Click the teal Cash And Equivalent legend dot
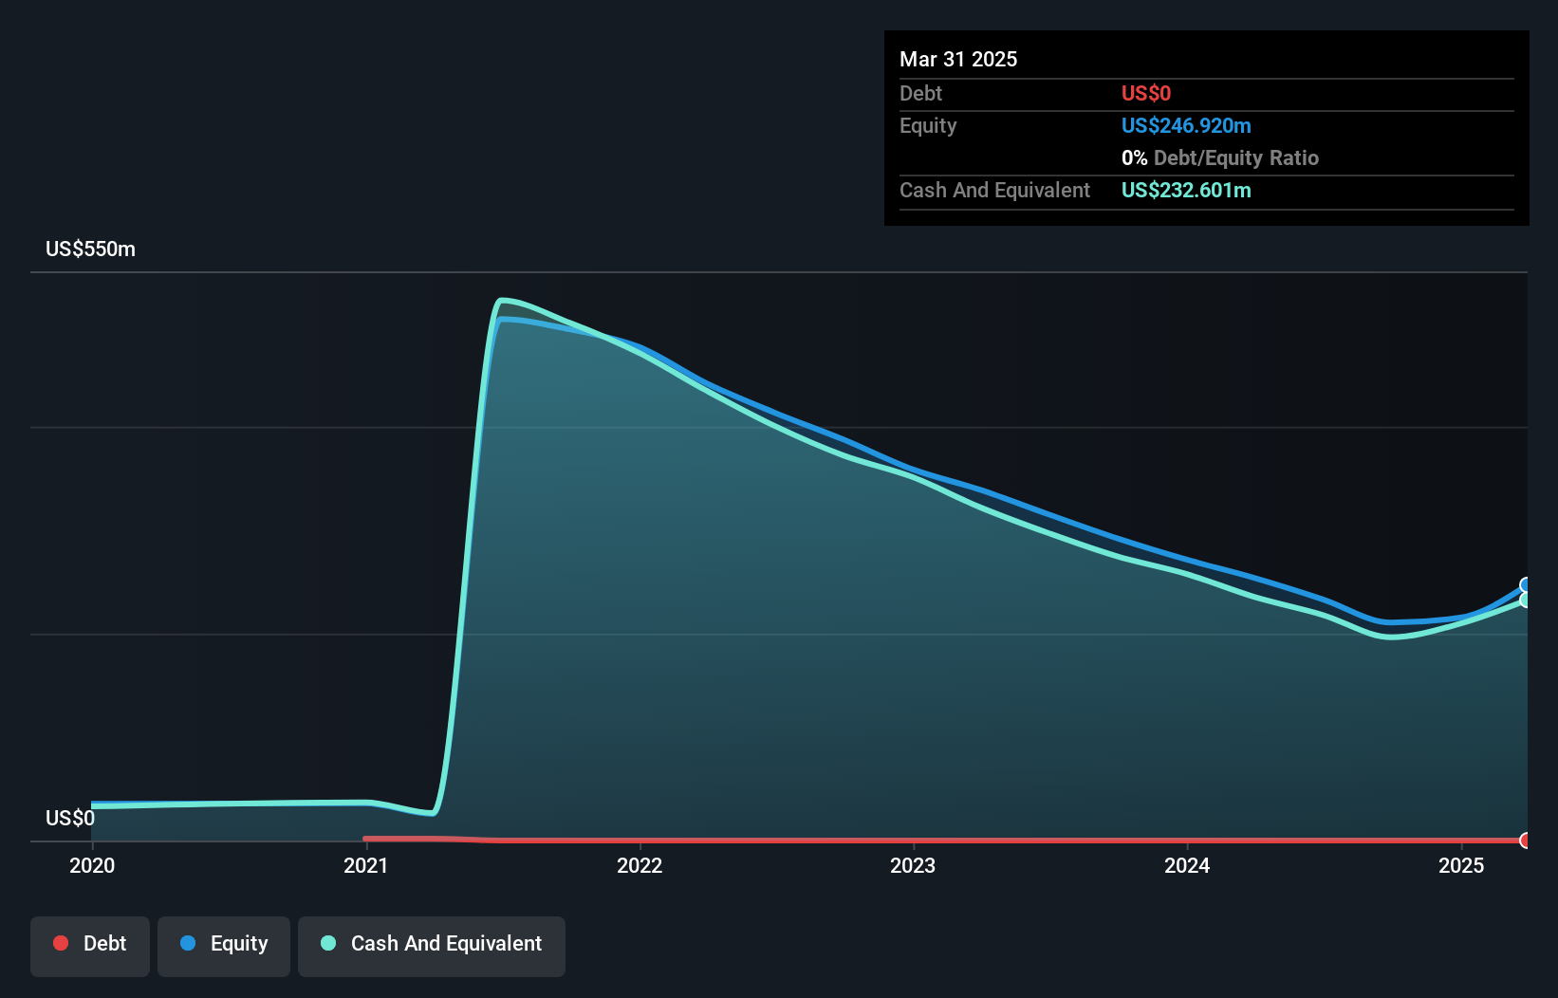The width and height of the screenshot is (1558, 998). click(328, 943)
